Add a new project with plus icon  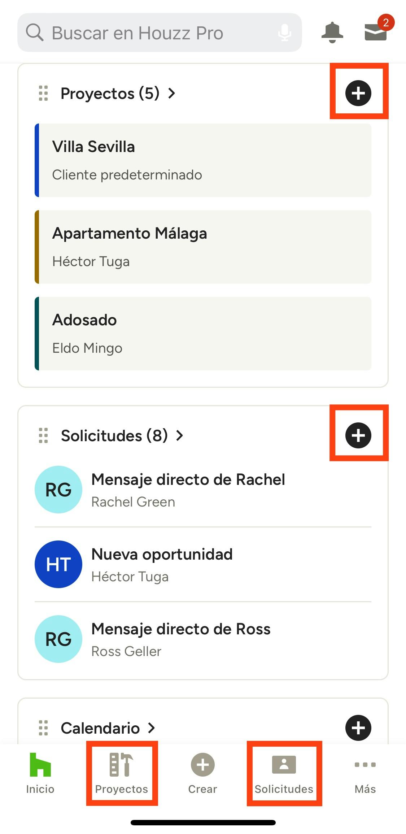(x=358, y=93)
